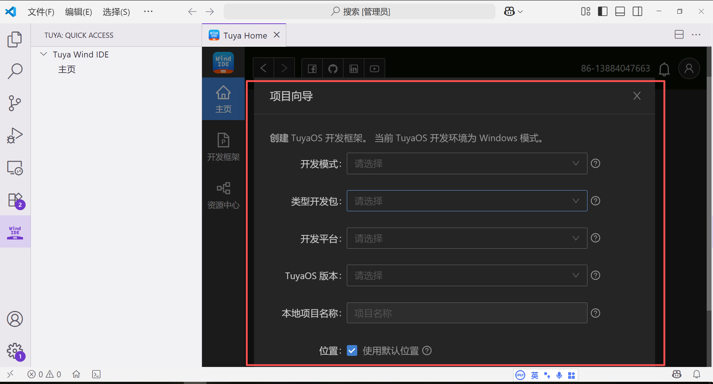
Task: Open the TuyaOS 版本 dropdown
Action: click(x=466, y=275)
